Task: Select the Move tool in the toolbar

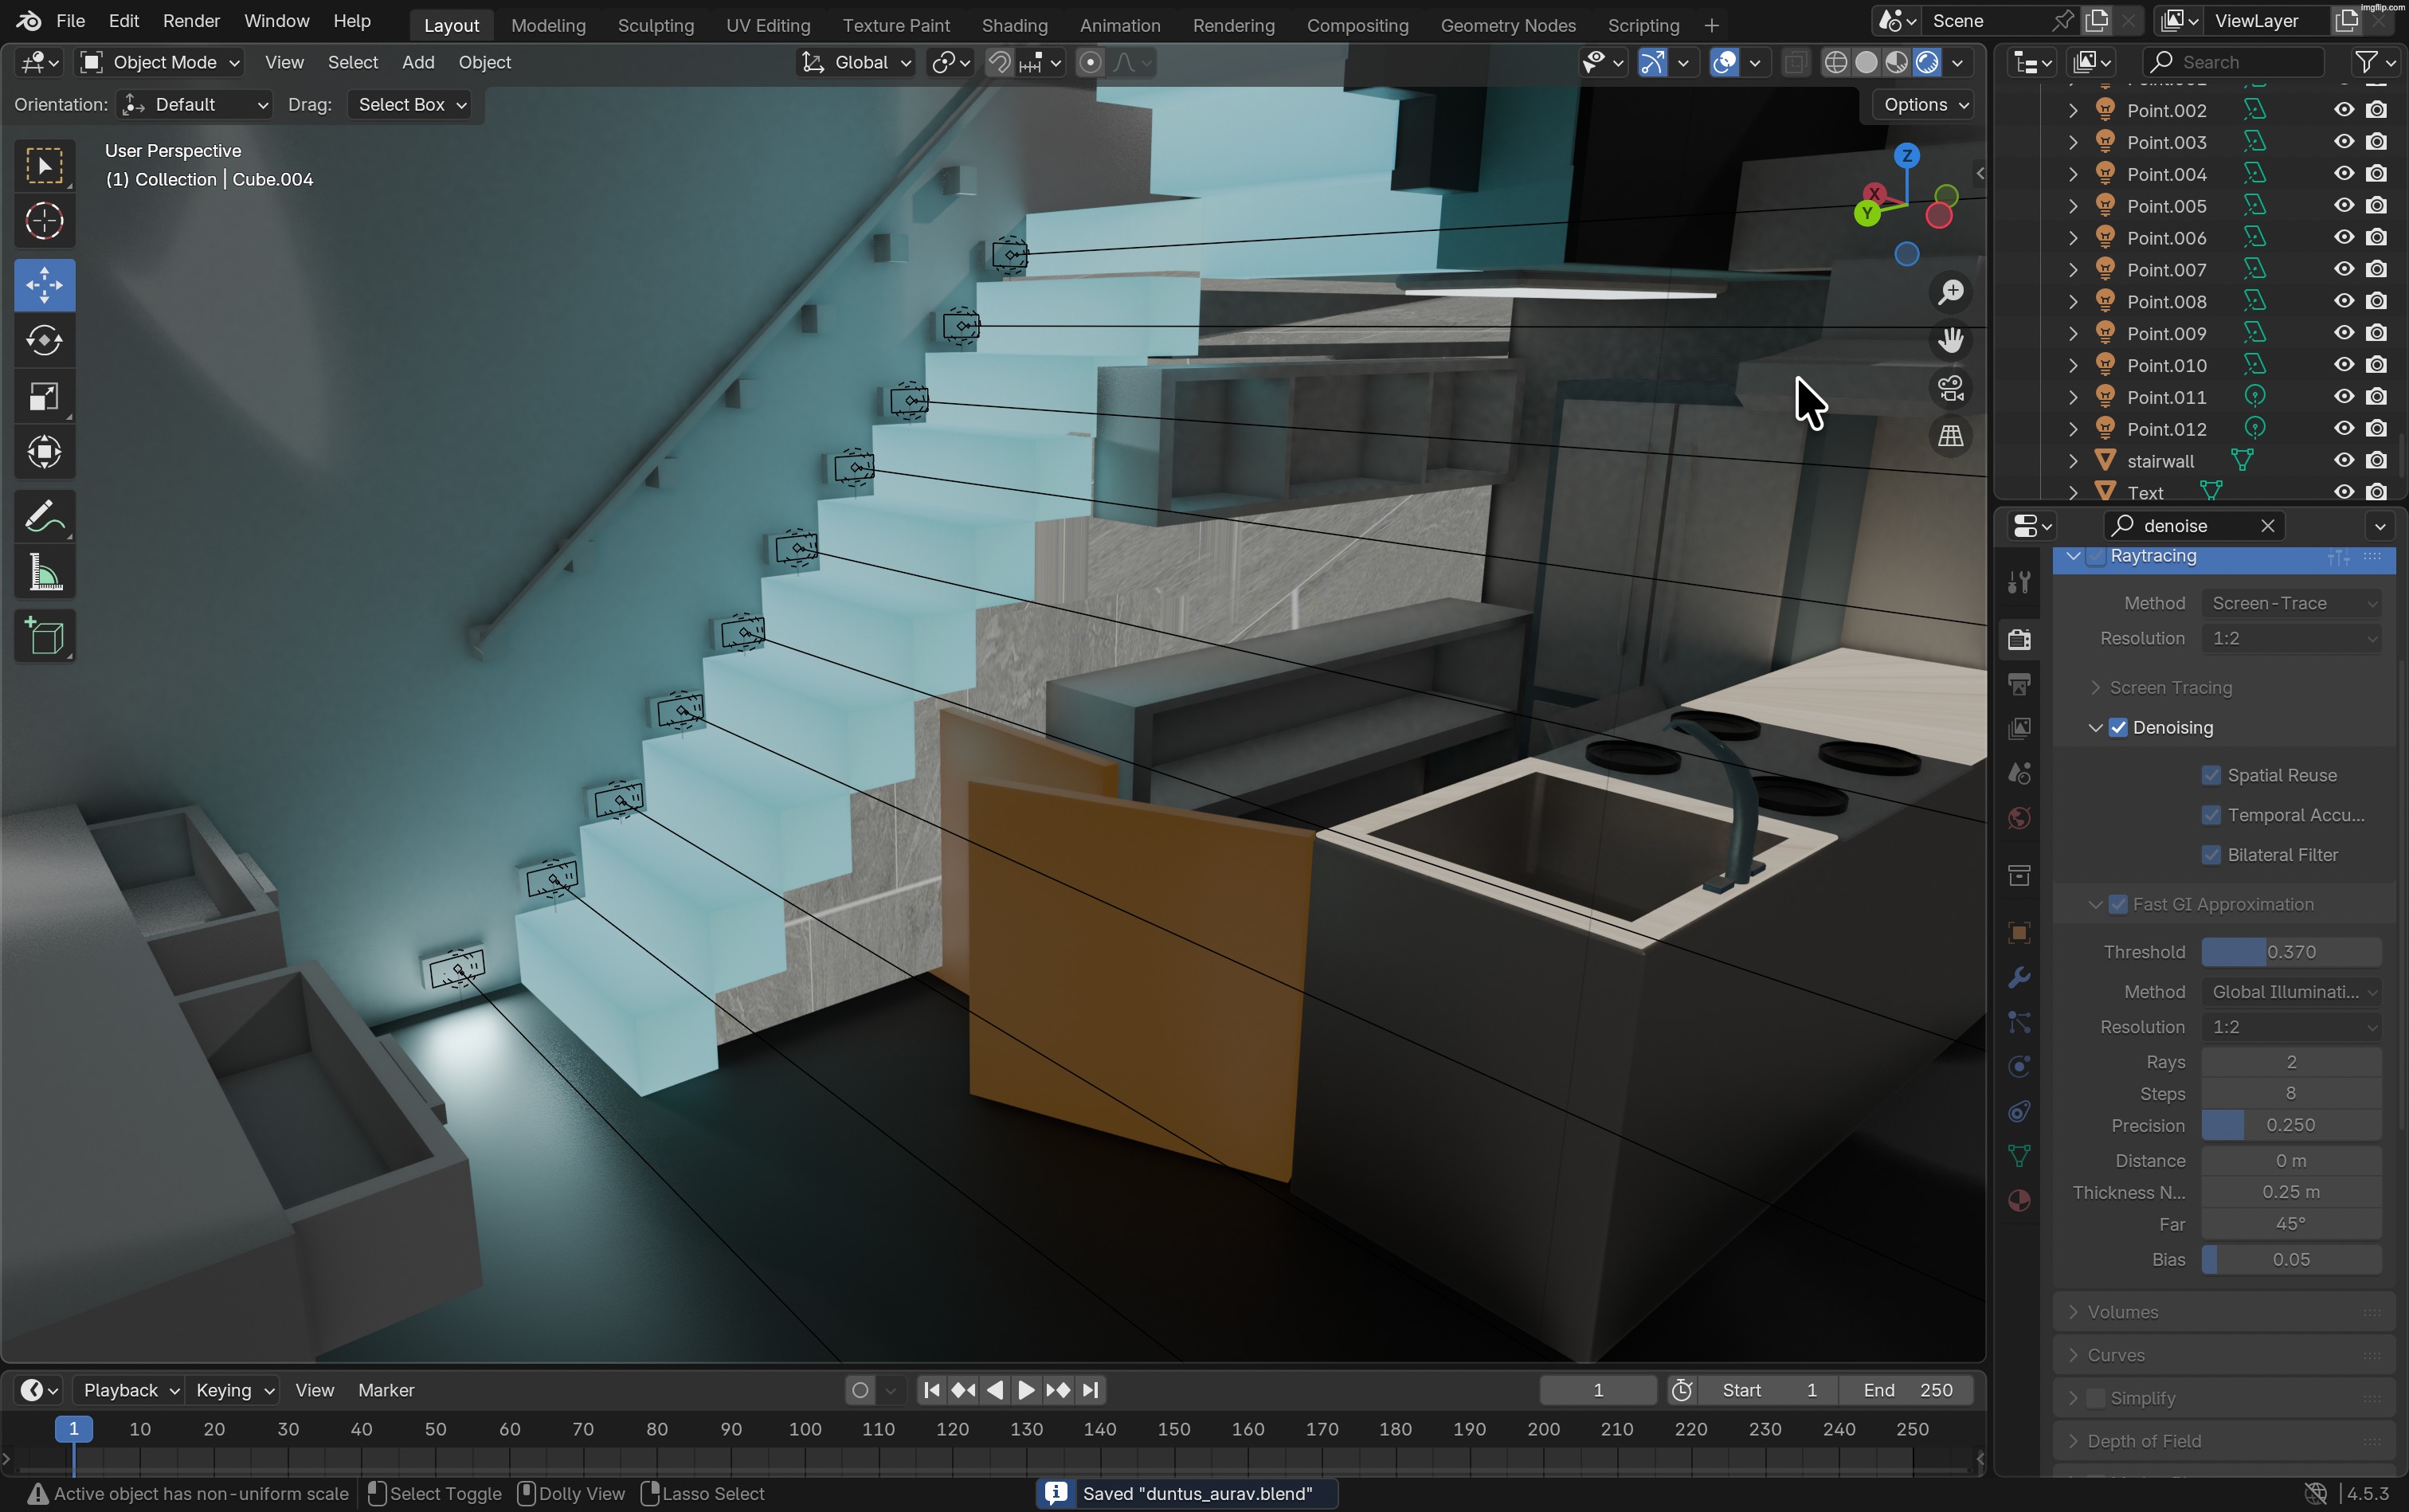Action: (44, 285)
